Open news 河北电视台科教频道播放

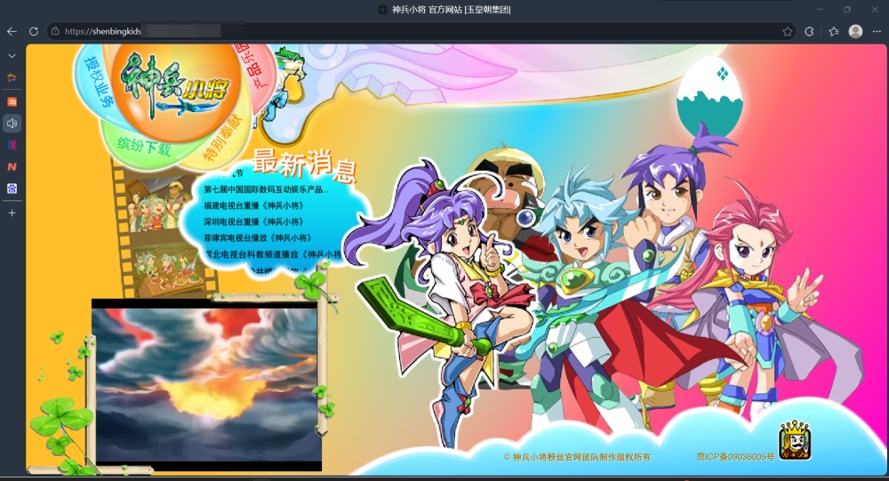tap(273, 254)
